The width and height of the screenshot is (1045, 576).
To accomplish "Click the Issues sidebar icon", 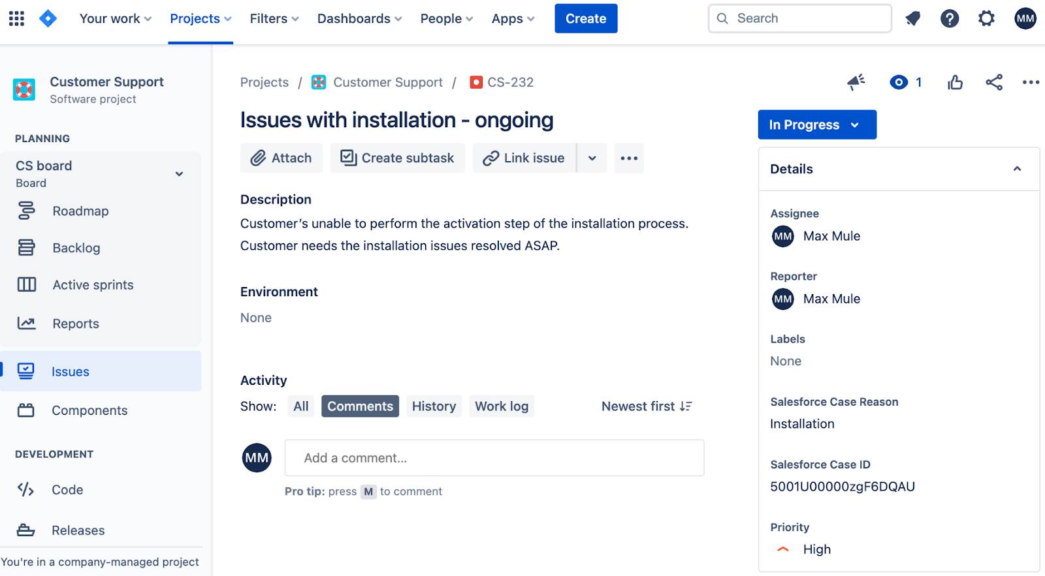I will (25, 371).
